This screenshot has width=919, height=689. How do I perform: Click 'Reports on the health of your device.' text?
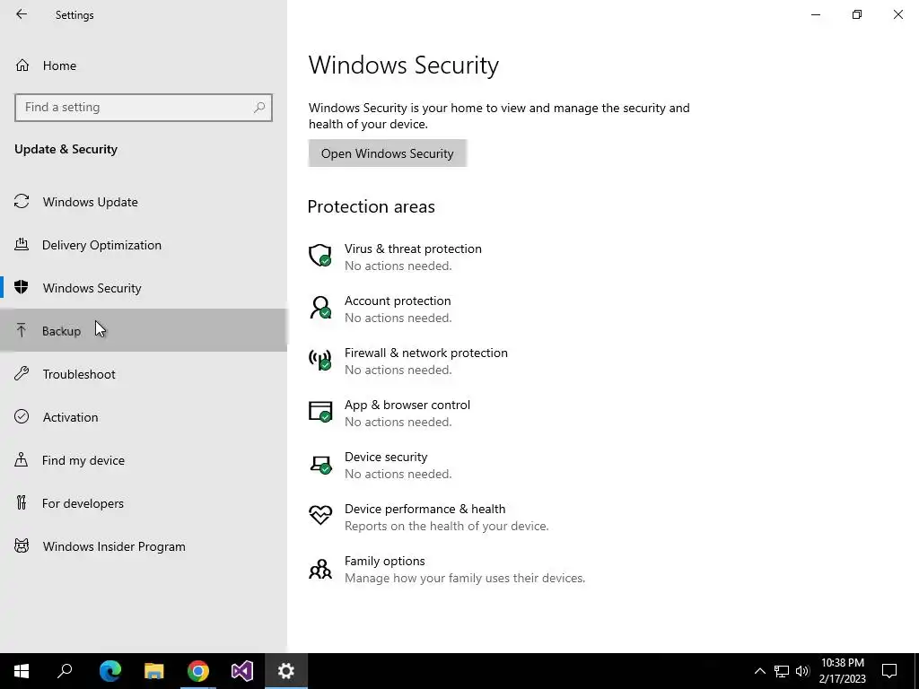[447, 526]
